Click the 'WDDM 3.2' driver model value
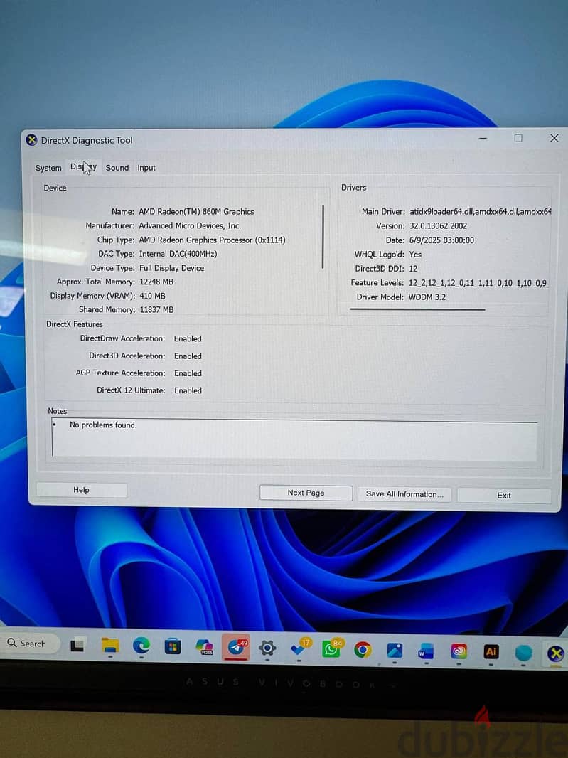The width and height of the screenshot is (568, 758). click(x=427, y=297)
